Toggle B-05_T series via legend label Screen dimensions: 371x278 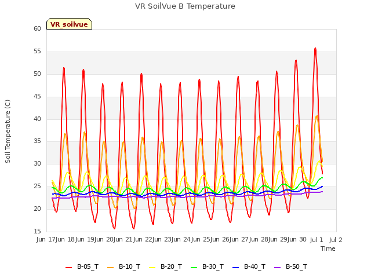[88, 266]
